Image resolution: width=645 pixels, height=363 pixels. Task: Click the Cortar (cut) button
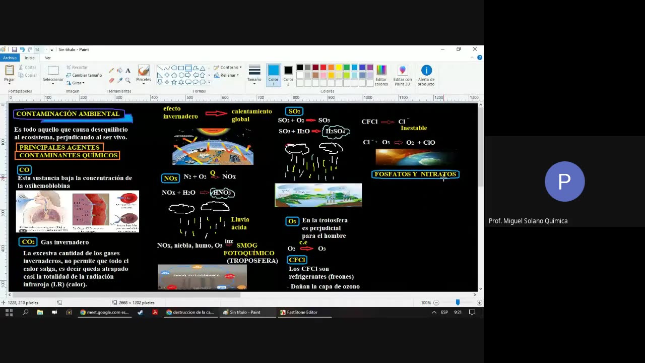tap(28, 67)
